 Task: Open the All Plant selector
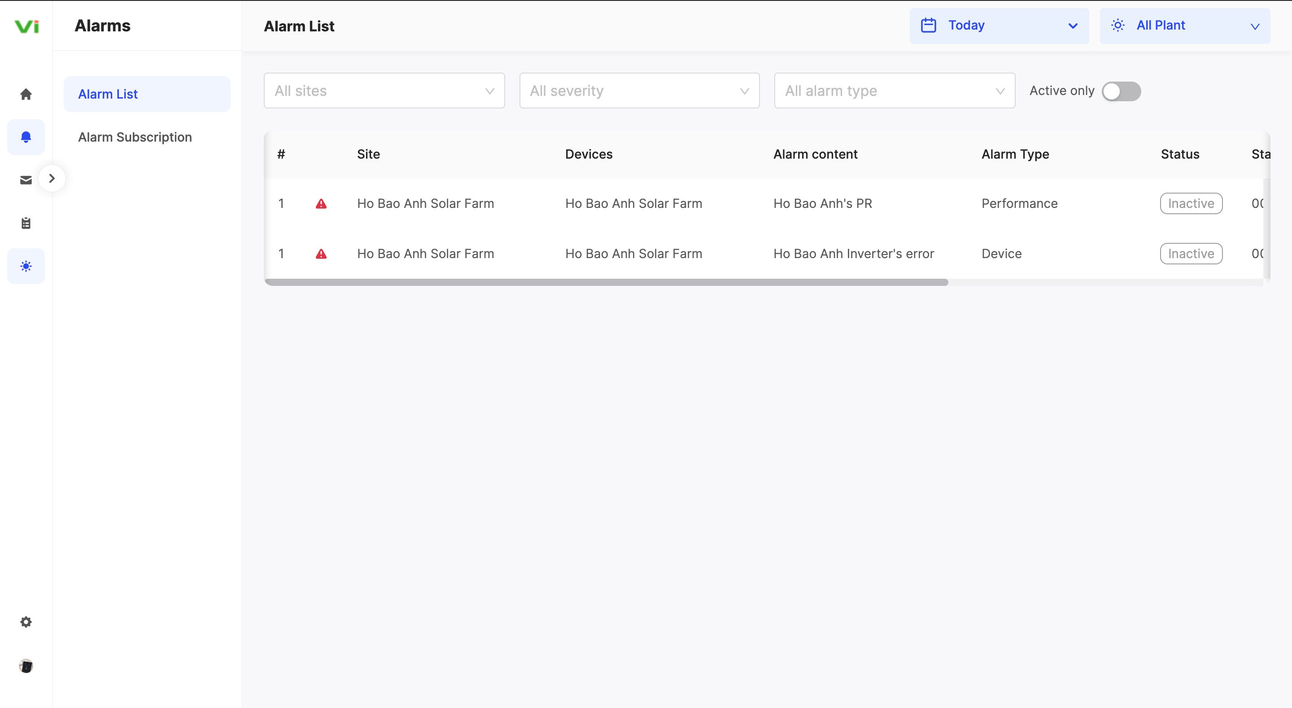[1184, 26]
